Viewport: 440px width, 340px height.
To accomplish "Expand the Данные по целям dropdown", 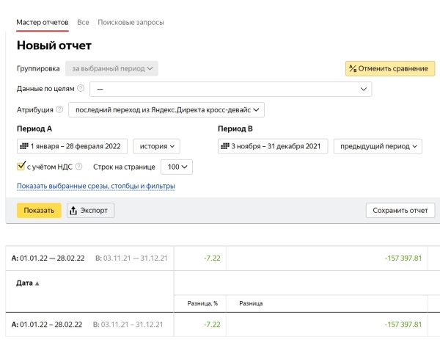I will pos(230,89).
